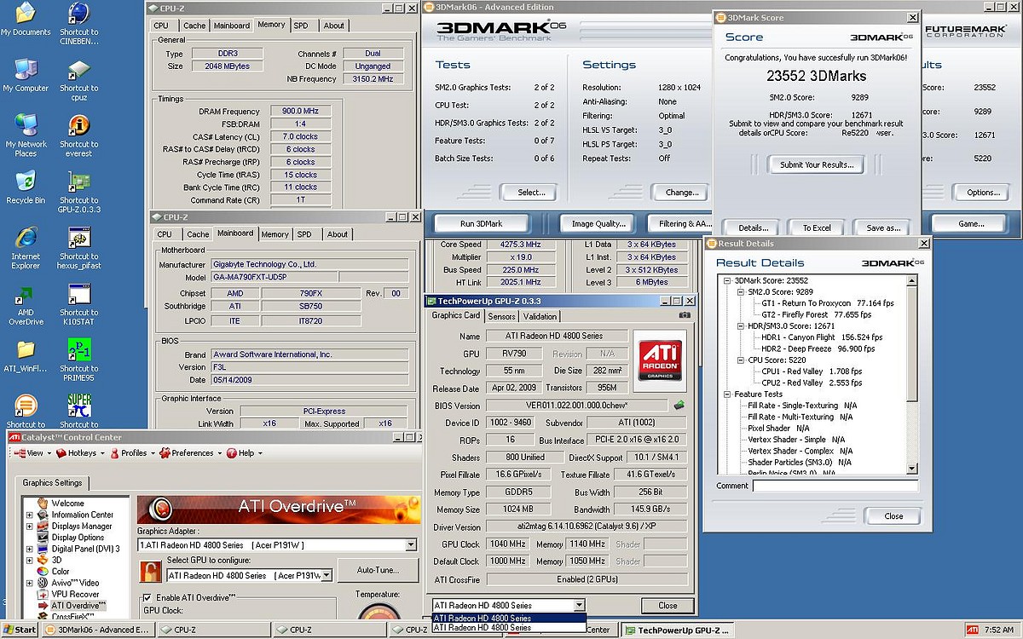This screenshot has width=1023, height=639.
Task: Click Close in the Result Details window
Action: coord(893,515)
